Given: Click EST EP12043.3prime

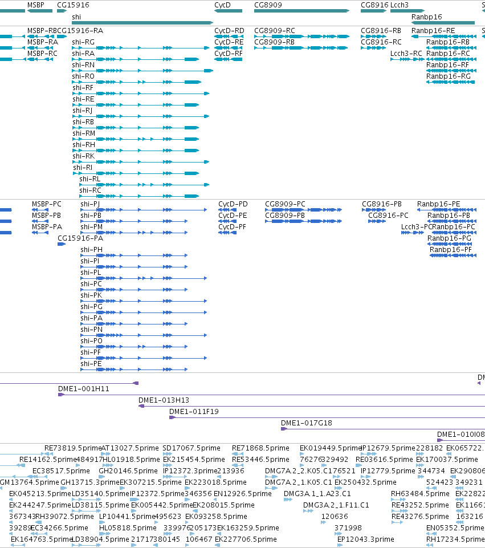Looking at the screenshot, I should coord(365,539).
